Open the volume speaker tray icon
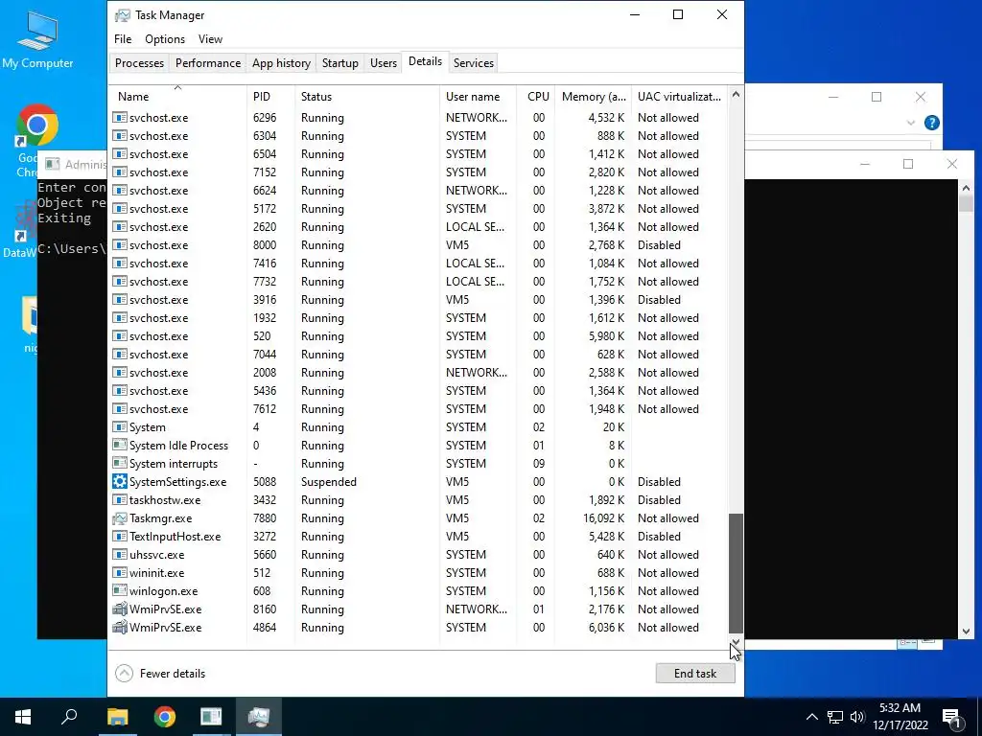 857,717
